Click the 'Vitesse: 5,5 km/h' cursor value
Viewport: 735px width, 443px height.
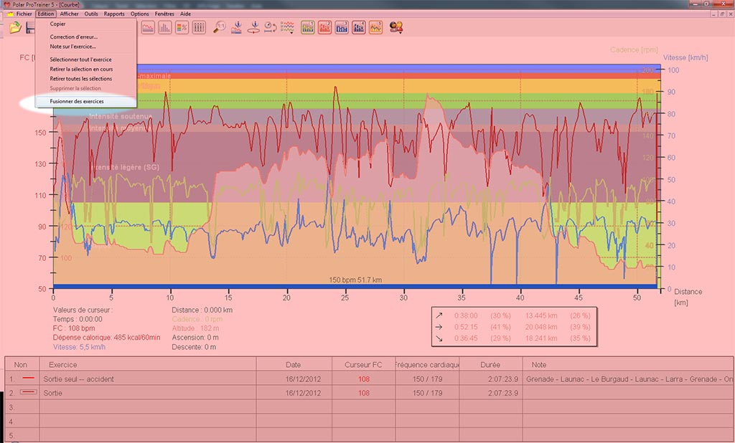click(79, 347)
